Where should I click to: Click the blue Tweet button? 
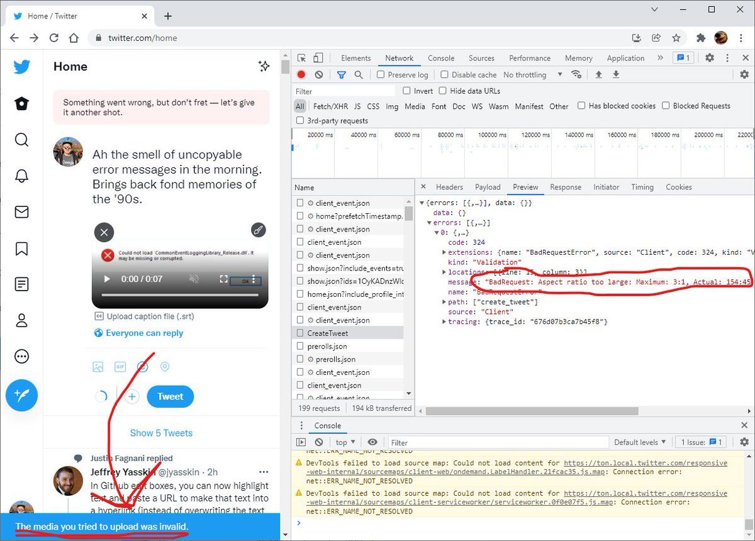pyautogui.click(x=171, y=397)
